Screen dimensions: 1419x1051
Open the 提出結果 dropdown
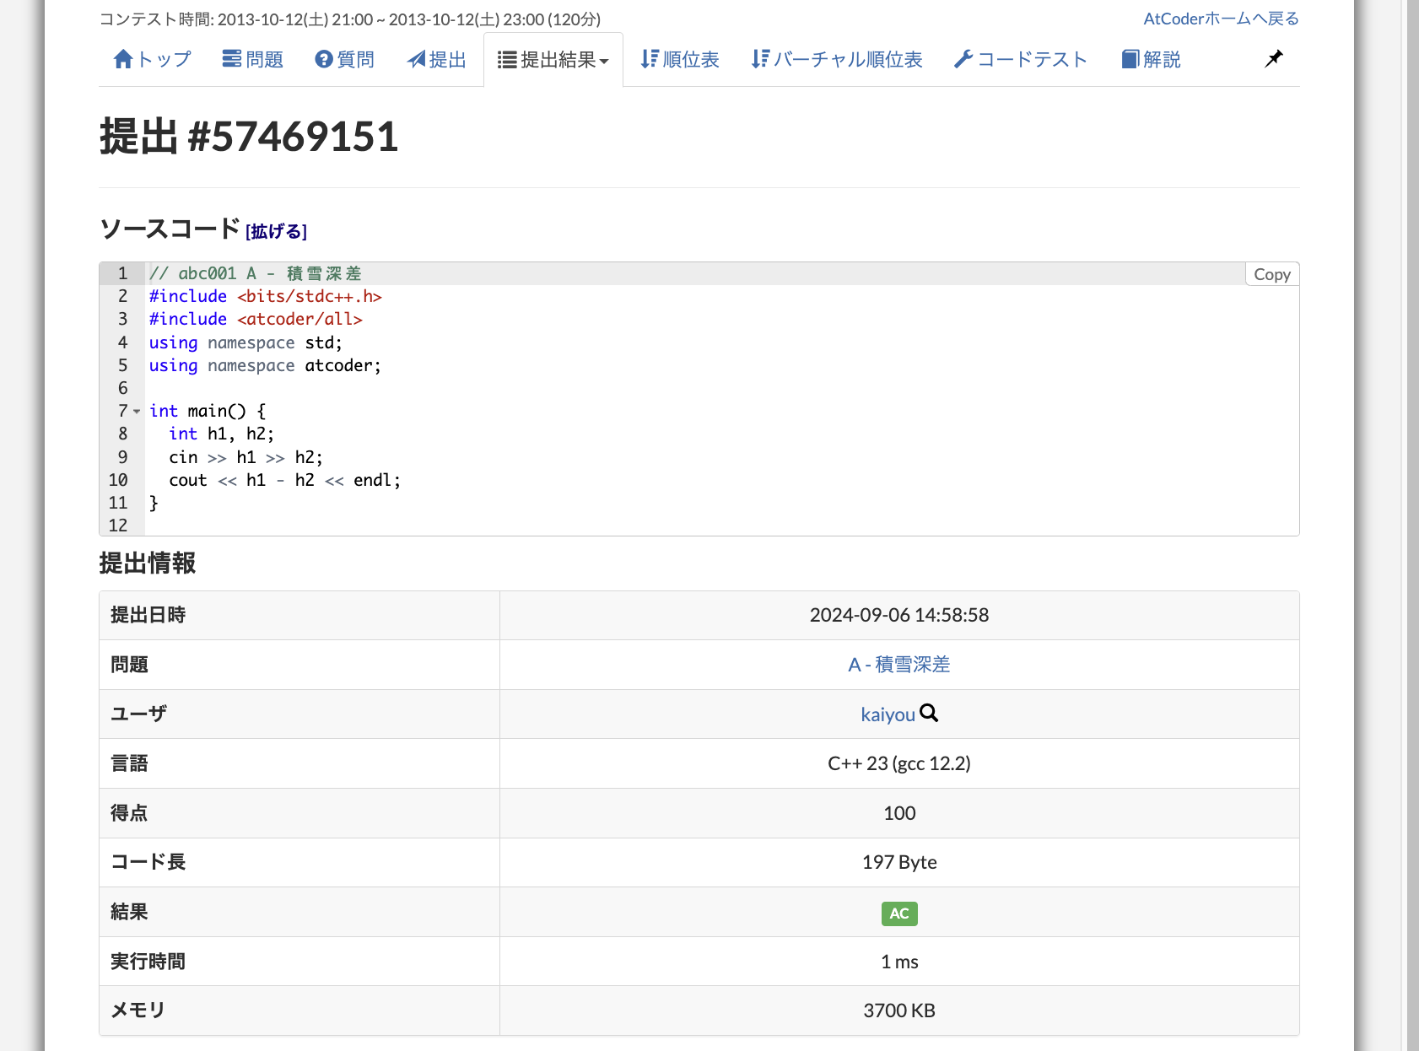[x=553, y=58]
